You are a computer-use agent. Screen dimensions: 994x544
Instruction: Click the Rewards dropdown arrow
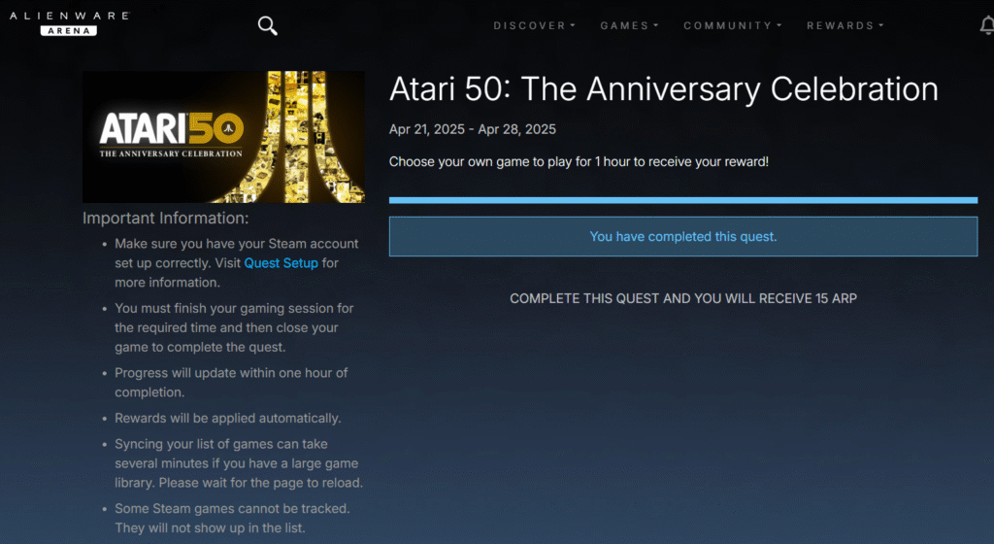(881, 25)
